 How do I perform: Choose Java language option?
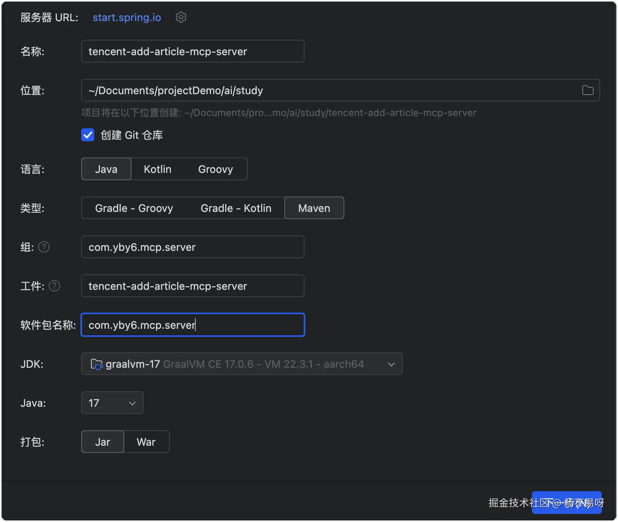tap(106, 169)
